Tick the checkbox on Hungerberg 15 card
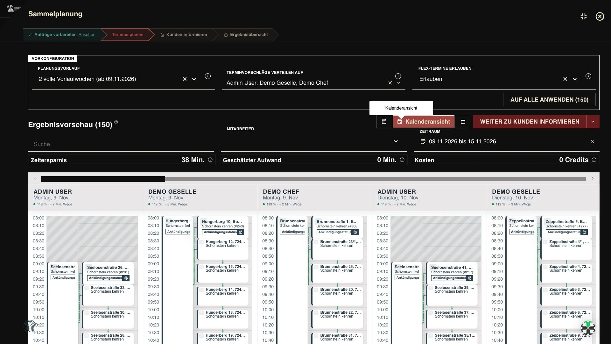611x344 pixels. click(x=201, y=267)
